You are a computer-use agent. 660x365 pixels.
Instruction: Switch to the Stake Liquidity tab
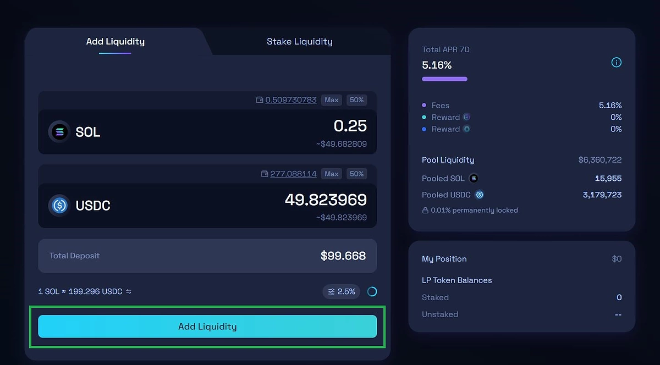point(300,41)
